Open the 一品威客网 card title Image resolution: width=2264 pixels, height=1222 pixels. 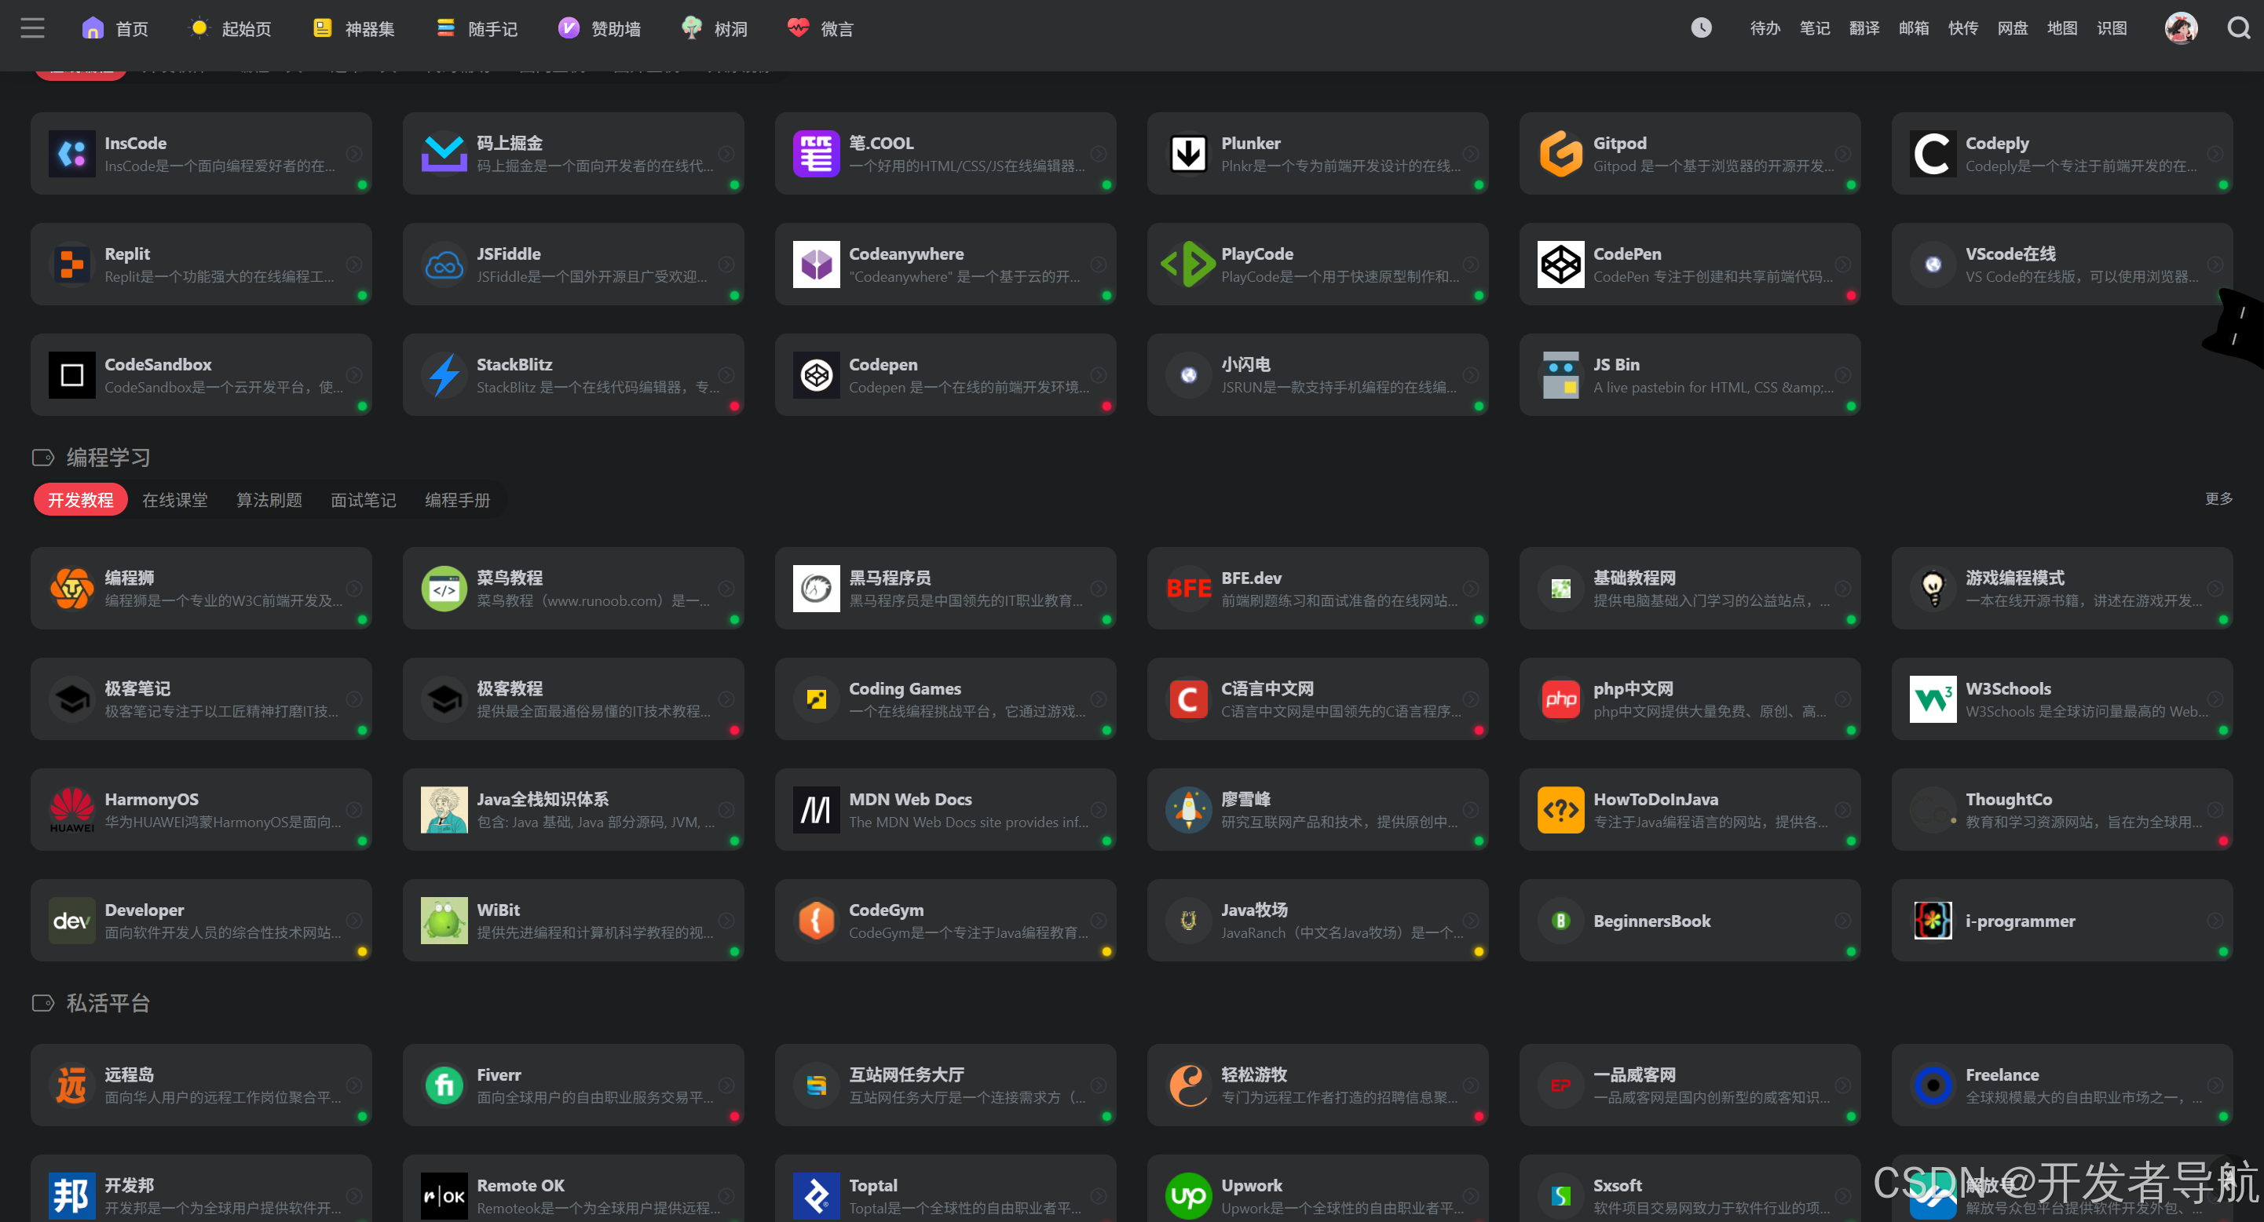pos(1634,1074)
